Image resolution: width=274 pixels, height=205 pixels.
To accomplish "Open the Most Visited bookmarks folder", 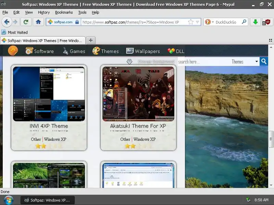I will [x=14, y=32].
